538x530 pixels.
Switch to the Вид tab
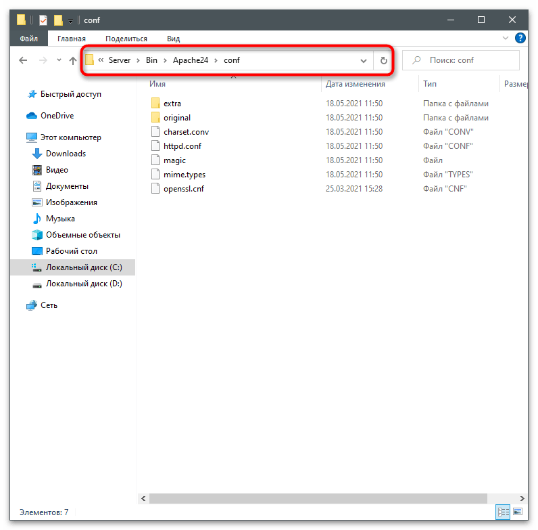point(173,39)
